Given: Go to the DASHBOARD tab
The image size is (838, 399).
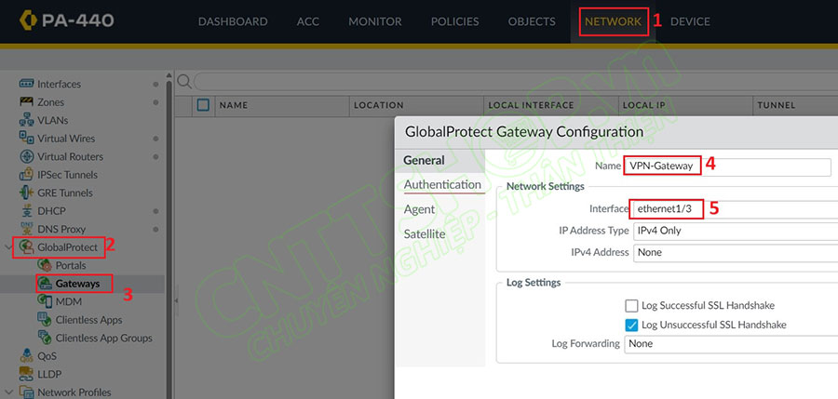Looking at the screenshot, I should pyautogui.click(x=233, y=21).
